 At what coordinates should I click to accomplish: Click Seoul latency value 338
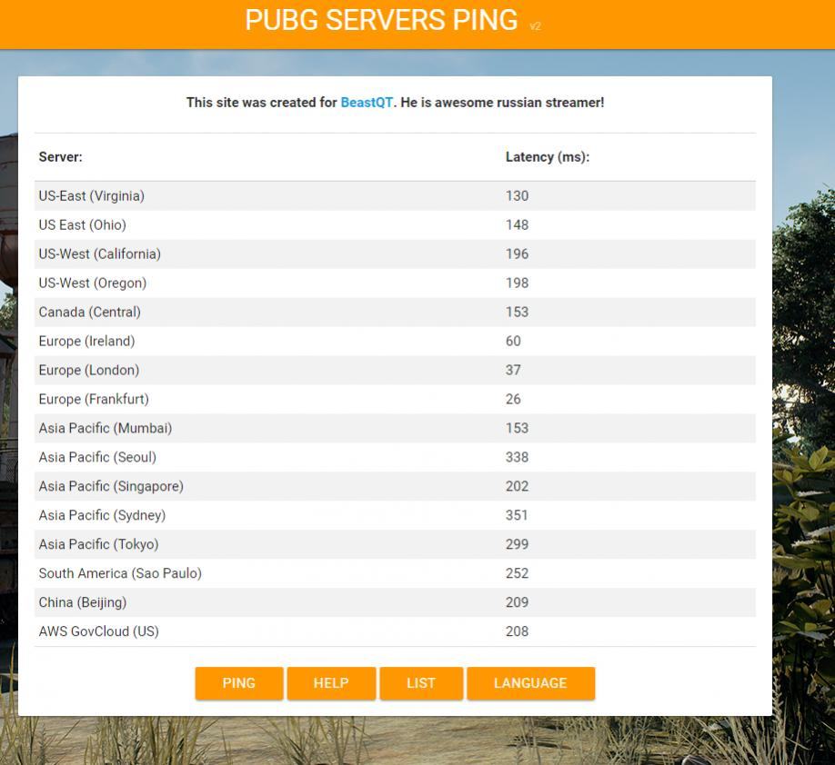(517, 457)
